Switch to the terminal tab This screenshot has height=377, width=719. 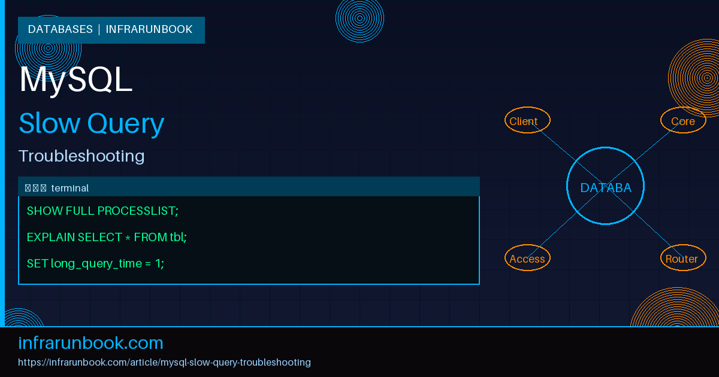tap(70, 187)
